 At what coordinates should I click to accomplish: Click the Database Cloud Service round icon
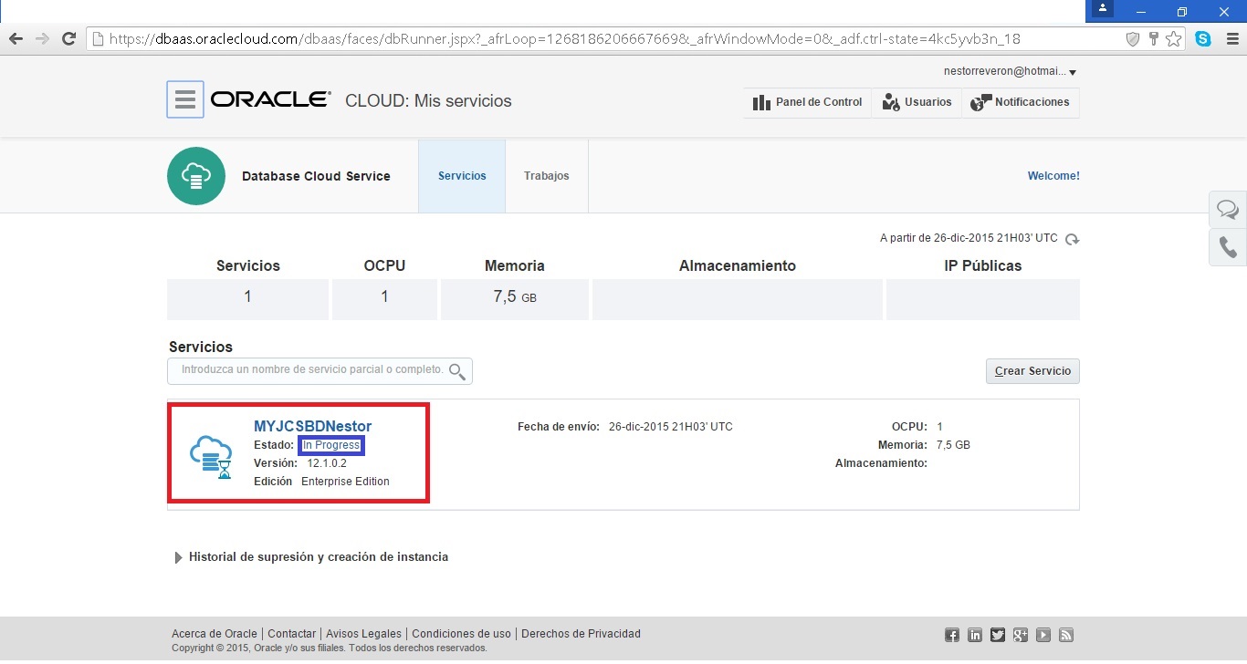(196, 176)
